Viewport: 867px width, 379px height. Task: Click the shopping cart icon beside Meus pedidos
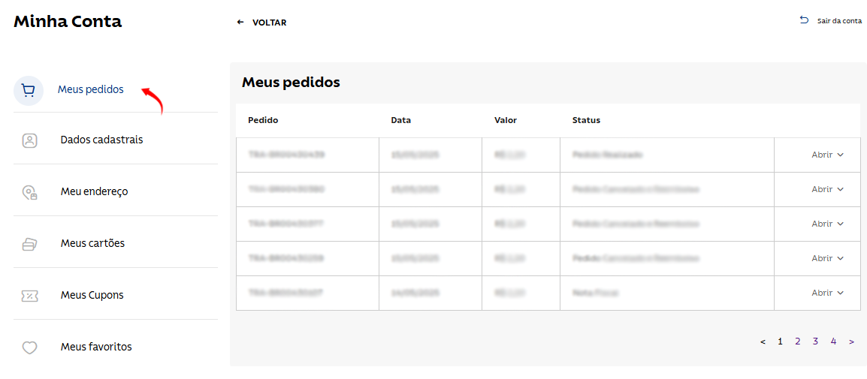[29, 91]
